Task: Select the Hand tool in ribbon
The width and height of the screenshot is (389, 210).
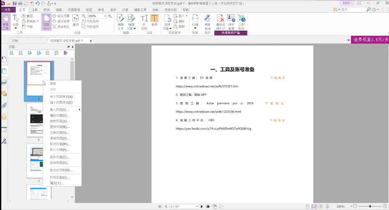Action: (5, 21)
